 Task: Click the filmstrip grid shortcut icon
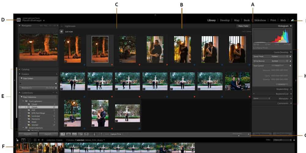point(35,140)
